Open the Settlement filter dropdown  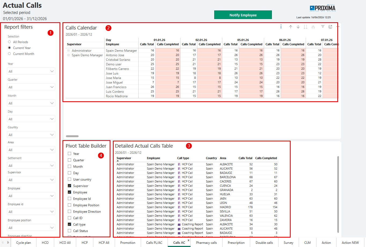(x=31, y=166)
